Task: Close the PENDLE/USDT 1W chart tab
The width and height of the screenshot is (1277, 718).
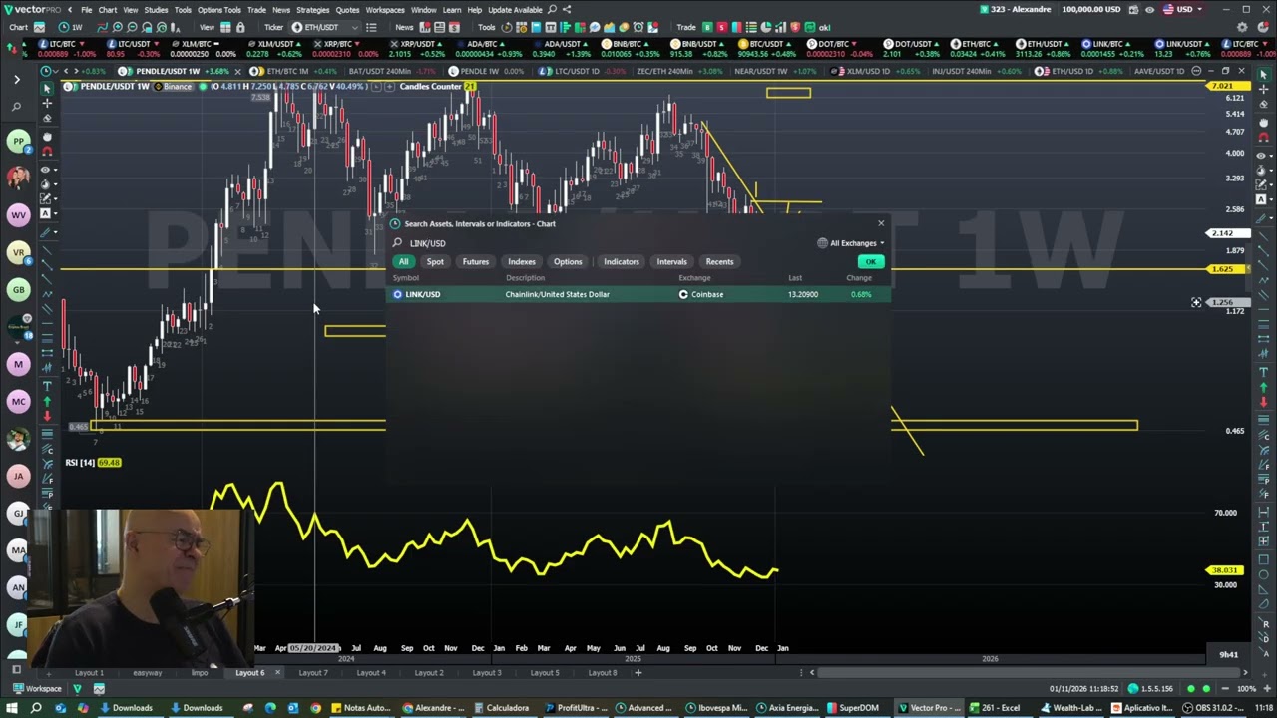Action: pos(237,71)
